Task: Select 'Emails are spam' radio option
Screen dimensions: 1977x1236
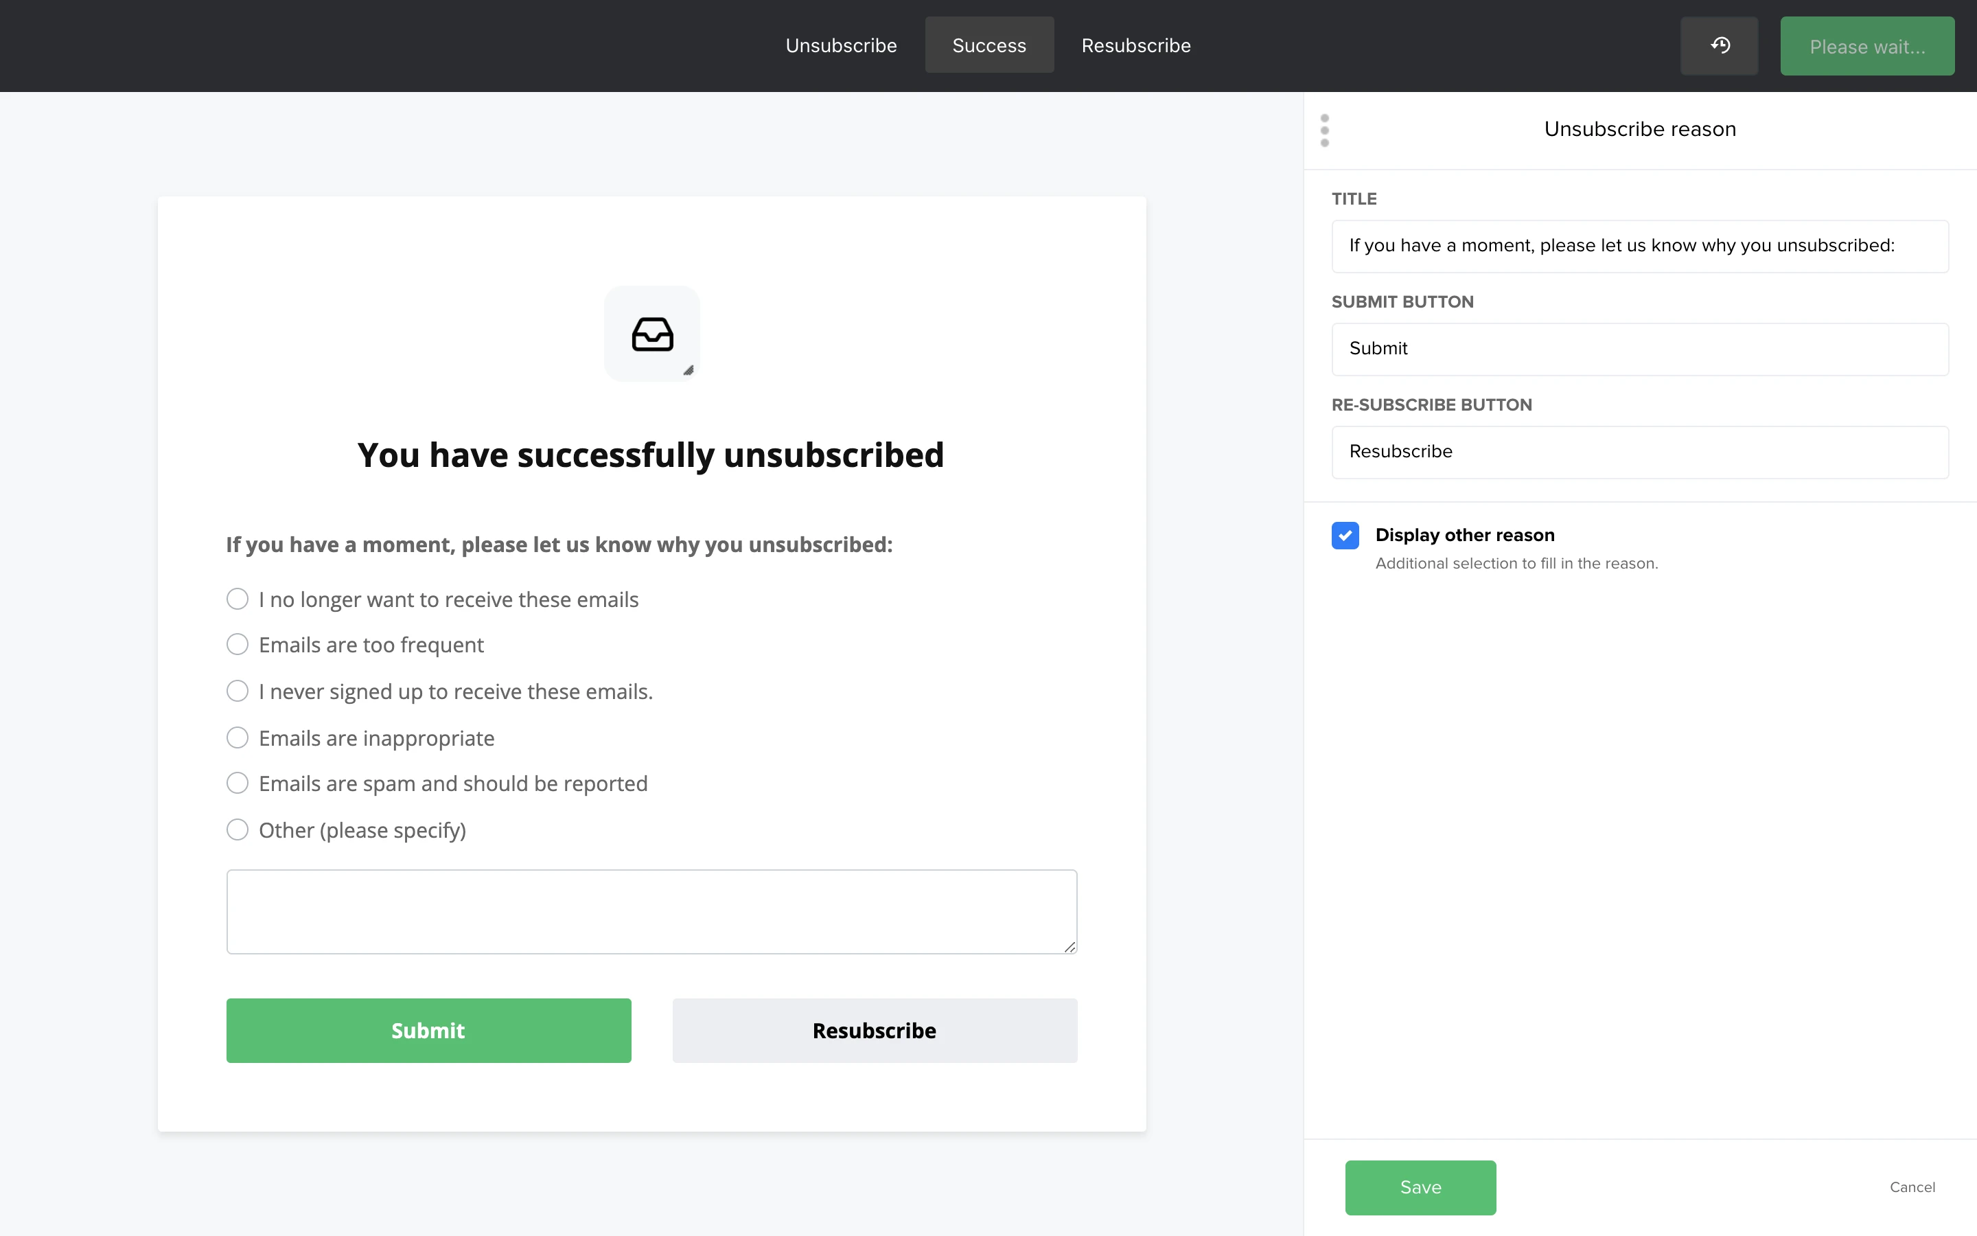Action: click(x=238, y=783)
